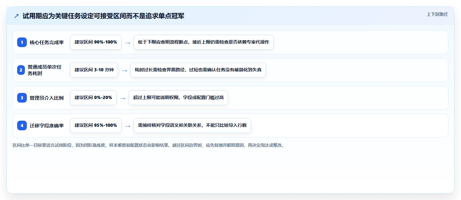
Task: Click the footer text 区间比单一目标更适合试用阶段
Action: coord(148,145)
